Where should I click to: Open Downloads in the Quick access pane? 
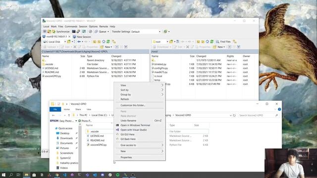point(66,138)
